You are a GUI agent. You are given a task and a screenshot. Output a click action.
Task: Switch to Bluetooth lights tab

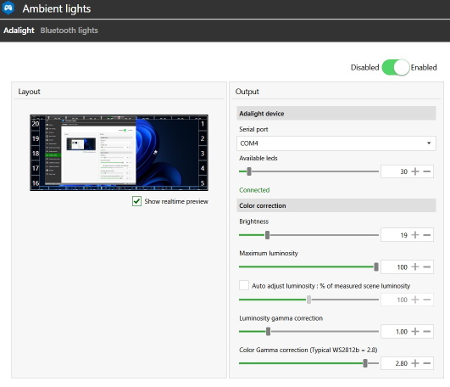(x=69, y=31)
